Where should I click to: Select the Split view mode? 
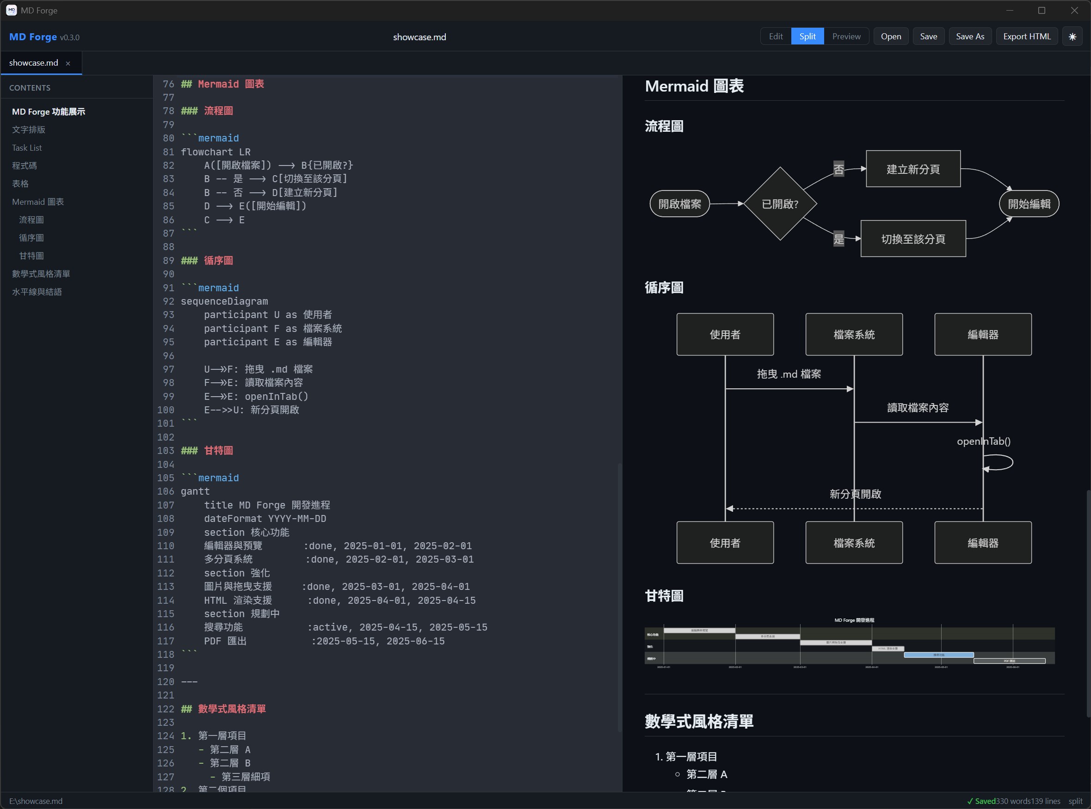pos(807,37)
